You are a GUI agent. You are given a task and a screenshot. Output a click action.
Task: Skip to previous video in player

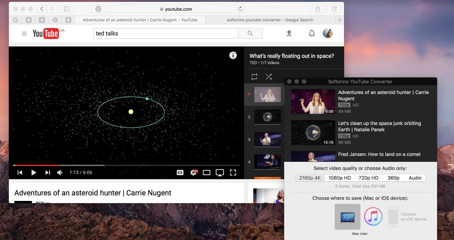point(20,173)
